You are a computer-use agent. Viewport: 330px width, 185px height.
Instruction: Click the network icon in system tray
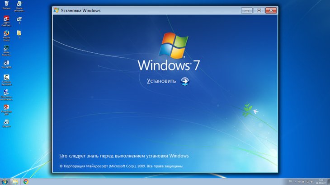click(307, 182)
